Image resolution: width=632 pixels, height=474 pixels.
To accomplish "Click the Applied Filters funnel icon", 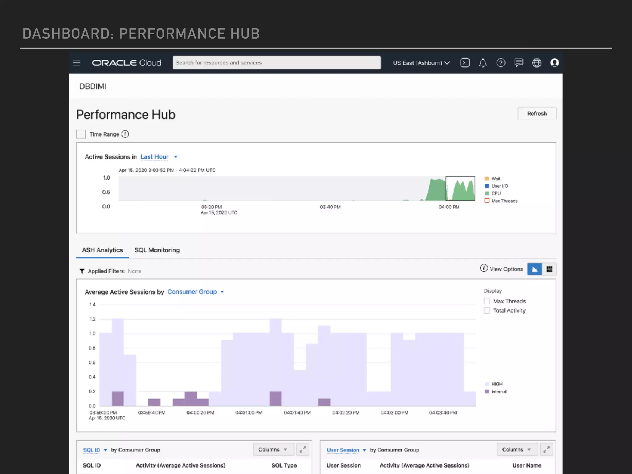I will (x=82, y=271).
